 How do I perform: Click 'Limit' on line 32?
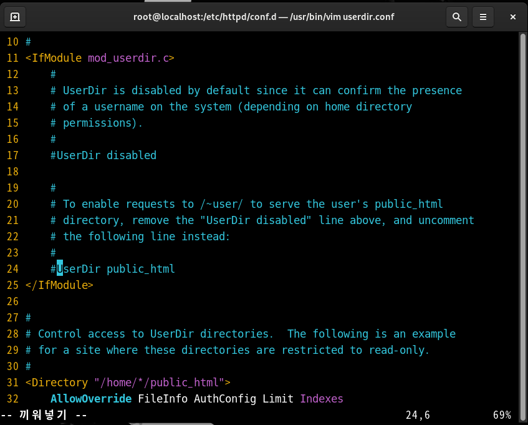pos(278,399)
